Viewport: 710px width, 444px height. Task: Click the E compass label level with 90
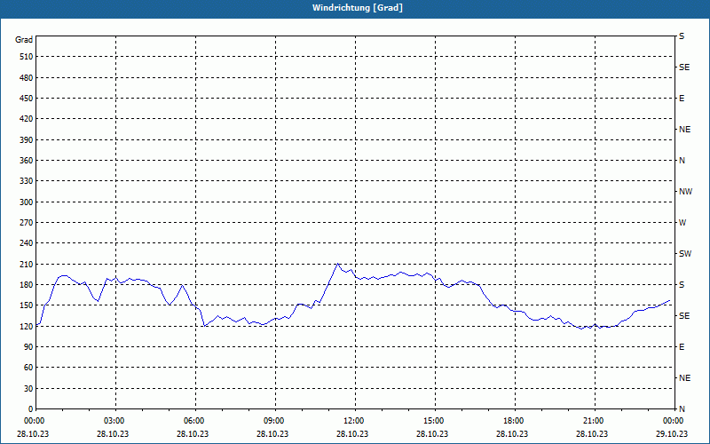[x=682, y=347]
